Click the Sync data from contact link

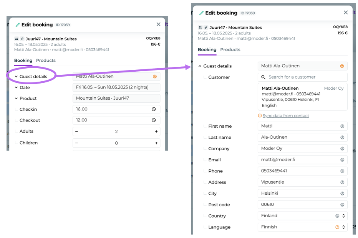[x=285, y=116]
